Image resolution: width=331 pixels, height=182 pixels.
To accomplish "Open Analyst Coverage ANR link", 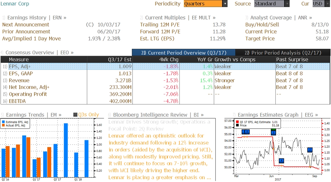I will pyautogui.click(x=281, y=18).
